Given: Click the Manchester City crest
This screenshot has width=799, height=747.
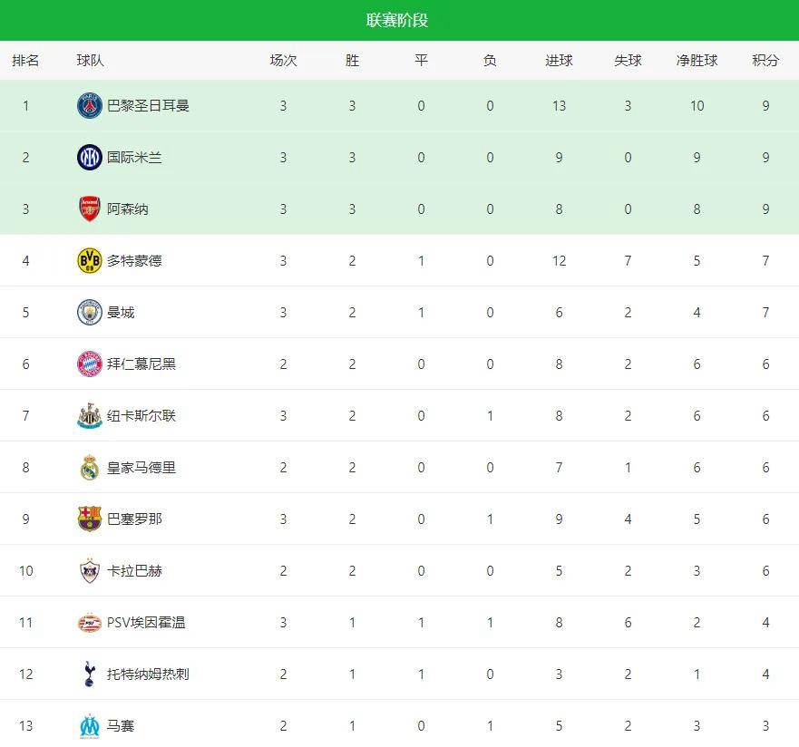Looking at the screenshot, I should click(90, 313).
